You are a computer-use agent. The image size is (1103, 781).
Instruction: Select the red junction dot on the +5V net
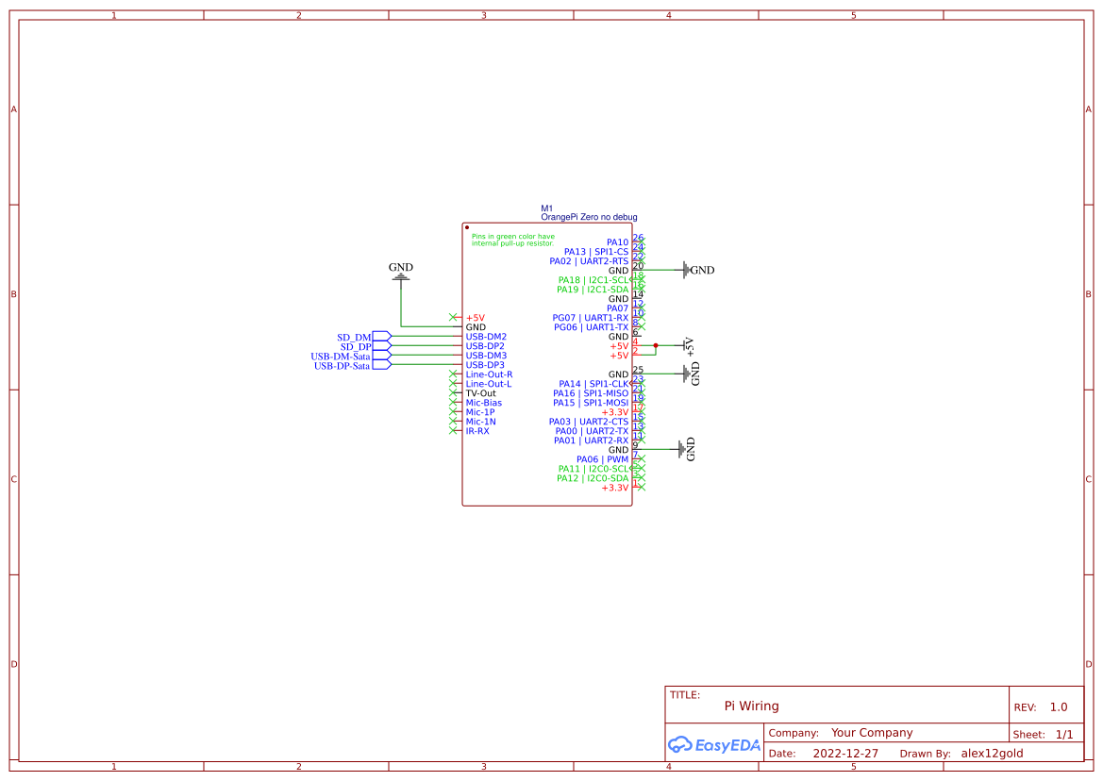click(658, 346)
